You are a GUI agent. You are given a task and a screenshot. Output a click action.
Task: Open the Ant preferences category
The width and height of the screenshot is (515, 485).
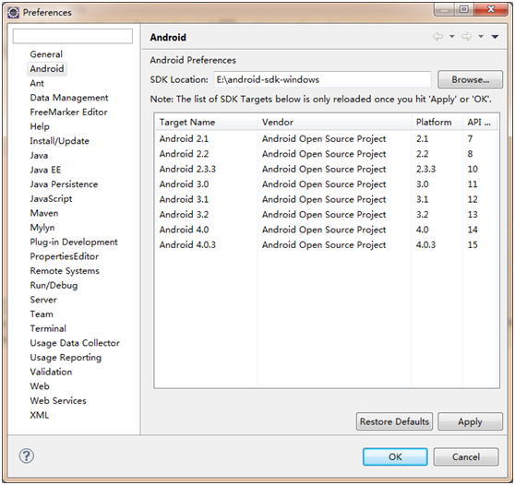tap(37, 83)
